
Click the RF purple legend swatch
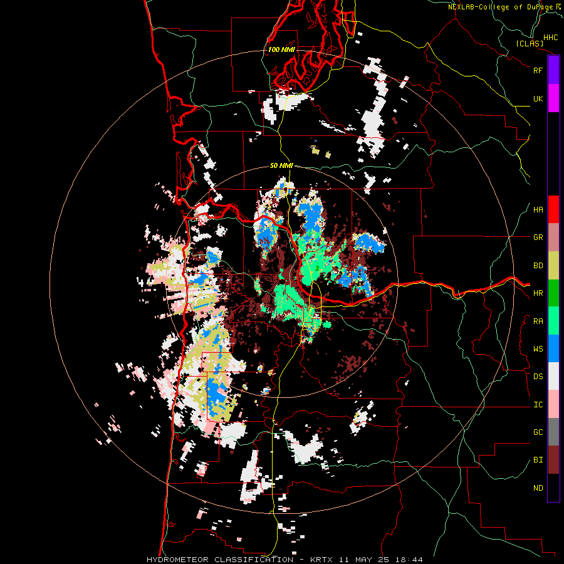tap(553, 70)
